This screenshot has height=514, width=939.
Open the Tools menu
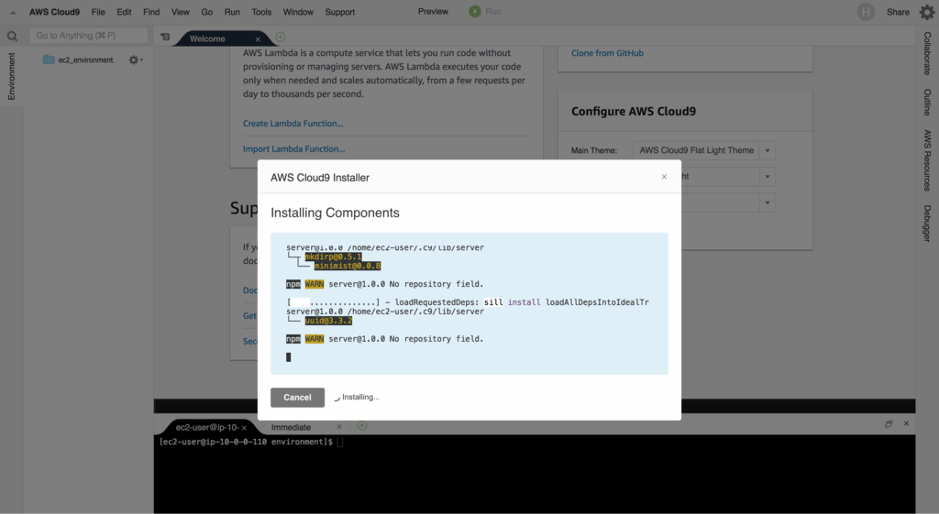point(261,12)
